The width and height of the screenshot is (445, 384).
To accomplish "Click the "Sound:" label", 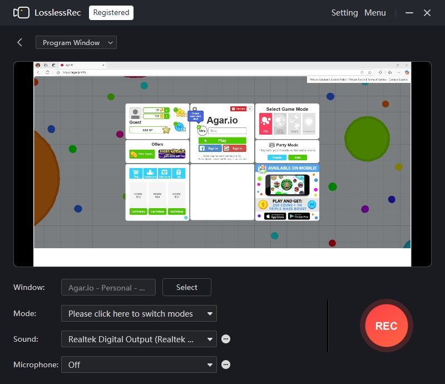I will click(26, 339).
